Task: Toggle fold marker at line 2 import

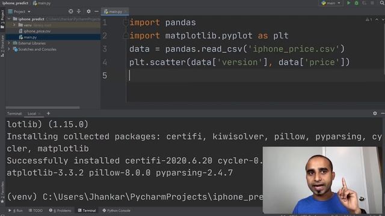Action: pos(126,36)
